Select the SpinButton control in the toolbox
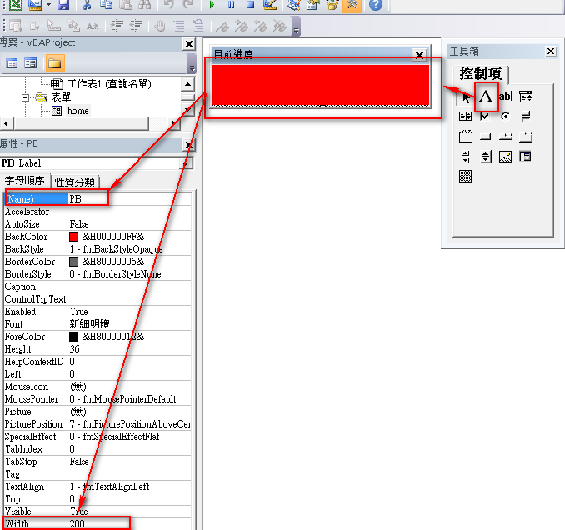 (x=485, y=157)
